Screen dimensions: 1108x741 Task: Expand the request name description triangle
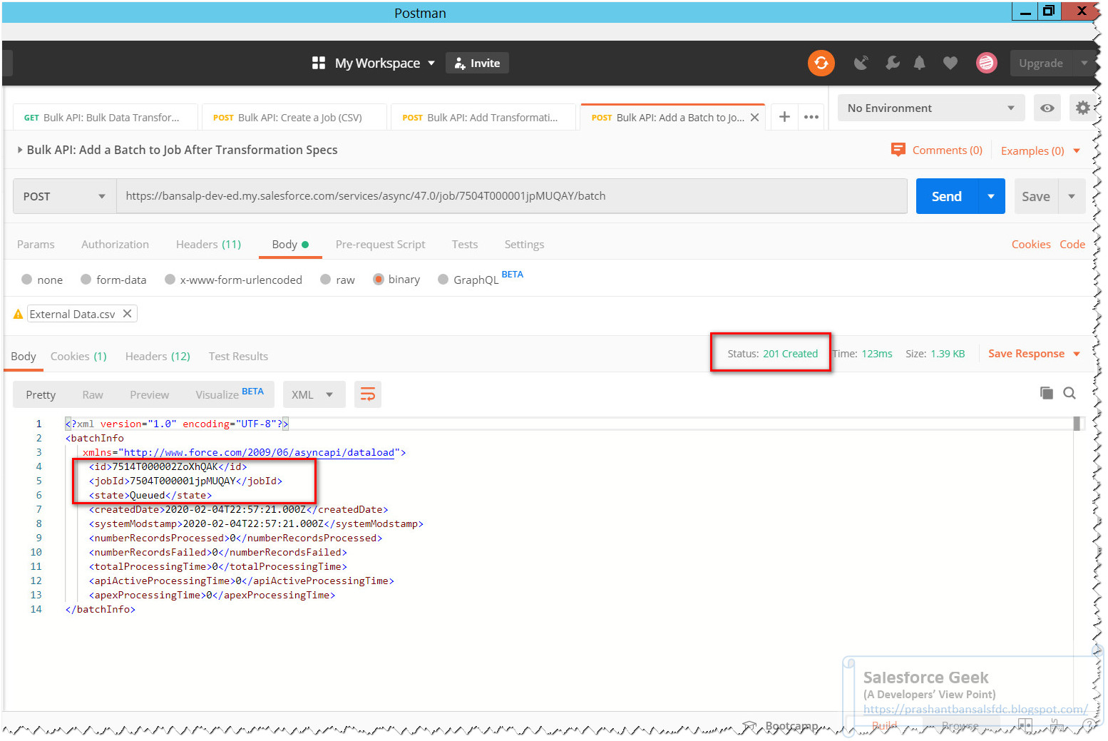coord(20,150)
